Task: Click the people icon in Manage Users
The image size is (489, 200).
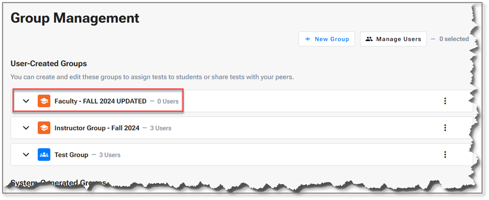Action: click(x=369, y=39)
